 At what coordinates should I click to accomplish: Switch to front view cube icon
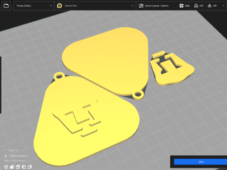pos(12,167)
